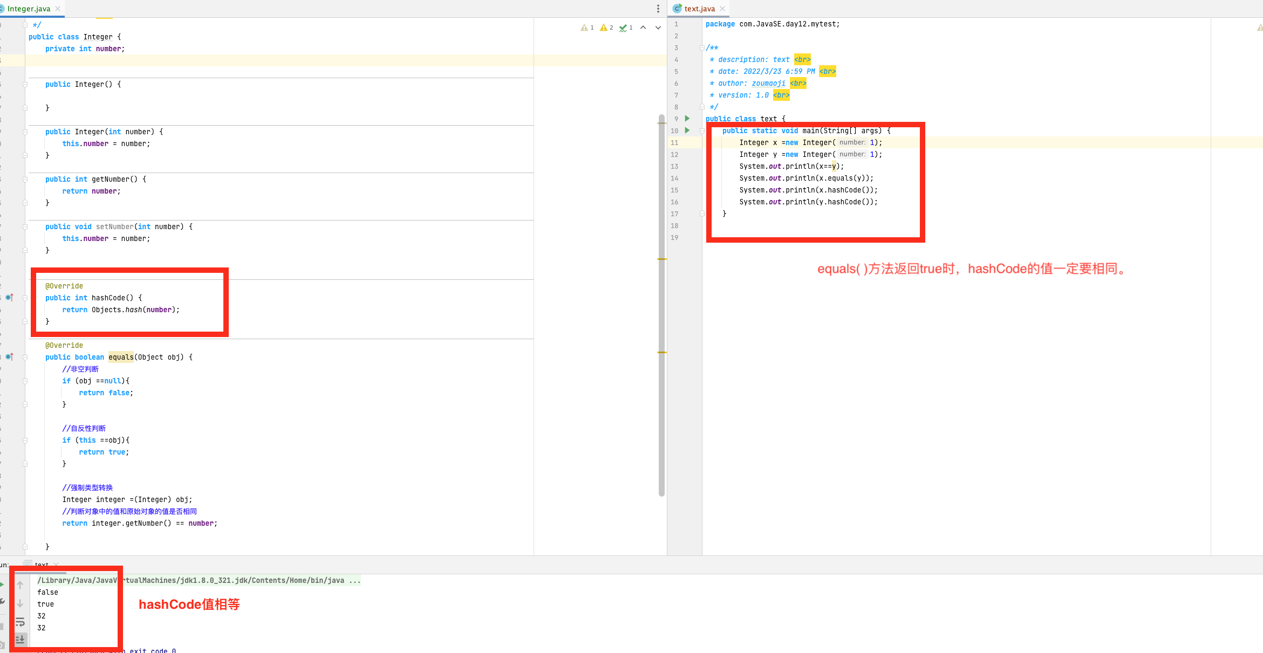
Task: Switch to the text.java tab
Action: [x=699, y=9]
